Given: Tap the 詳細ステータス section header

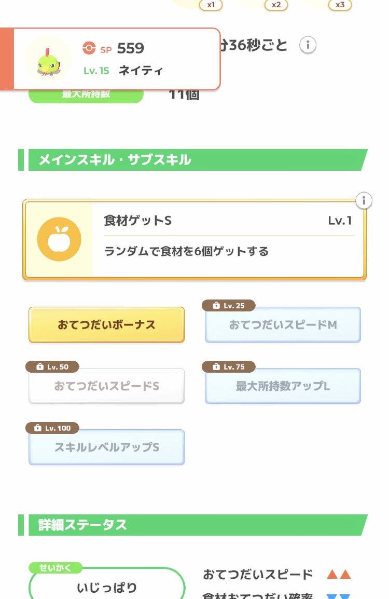Looking at the screenshot, I should (x=192, y=525).
